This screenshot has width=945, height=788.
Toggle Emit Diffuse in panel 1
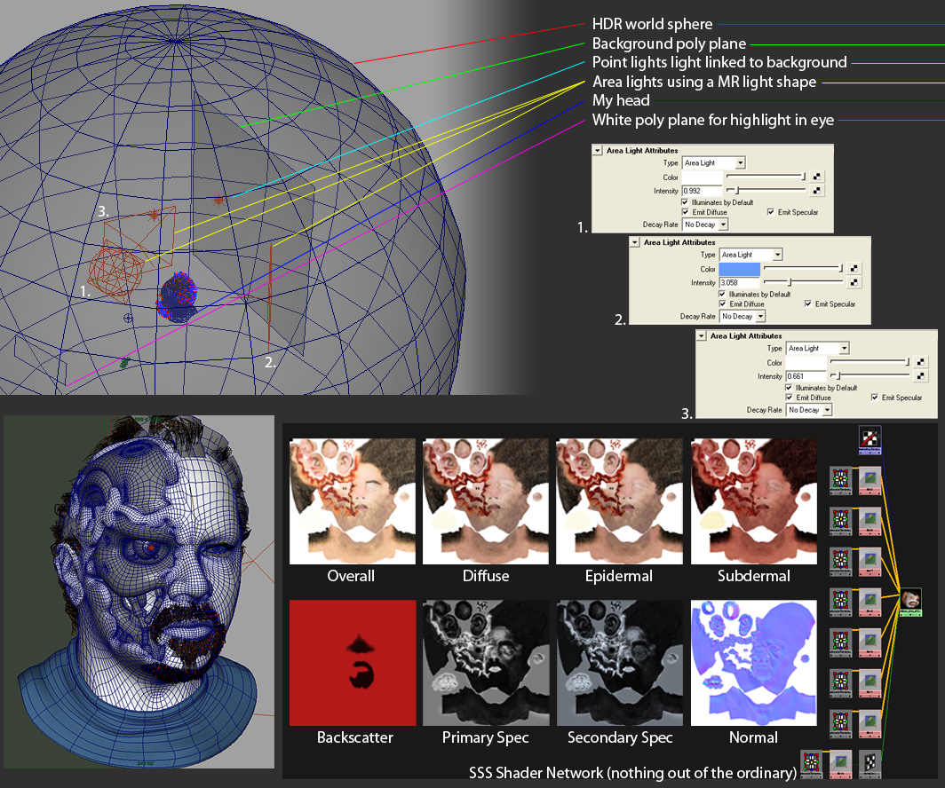pos(685,212)
